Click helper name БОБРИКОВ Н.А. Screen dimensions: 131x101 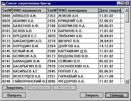point(72,26)
